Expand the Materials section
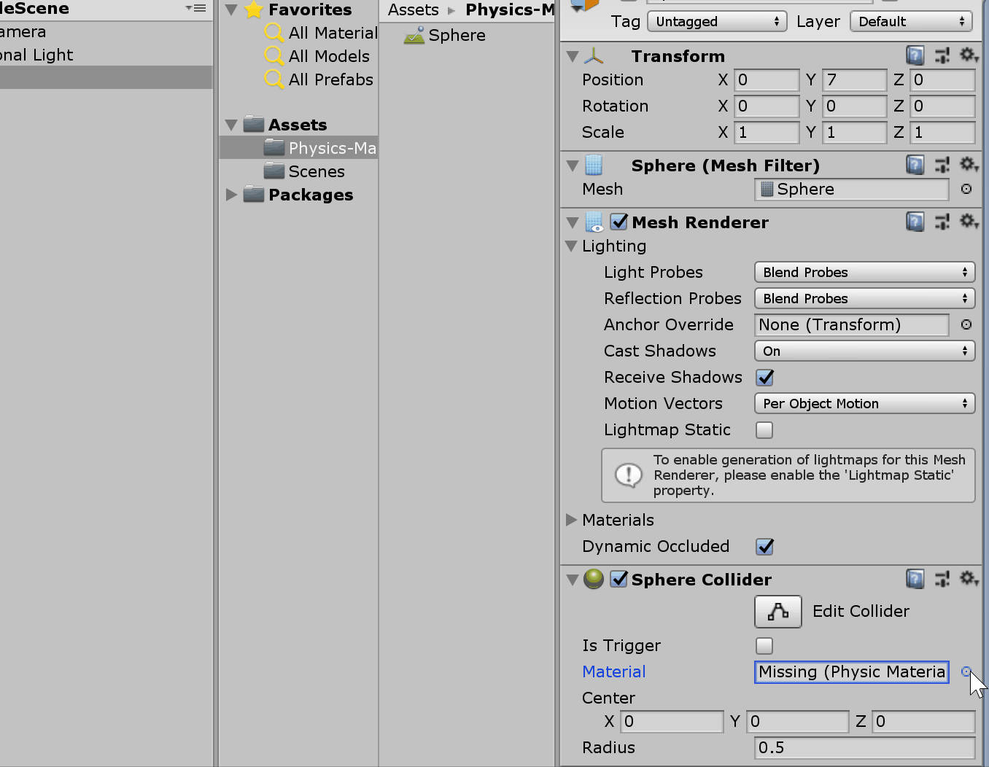 point(572,520)
